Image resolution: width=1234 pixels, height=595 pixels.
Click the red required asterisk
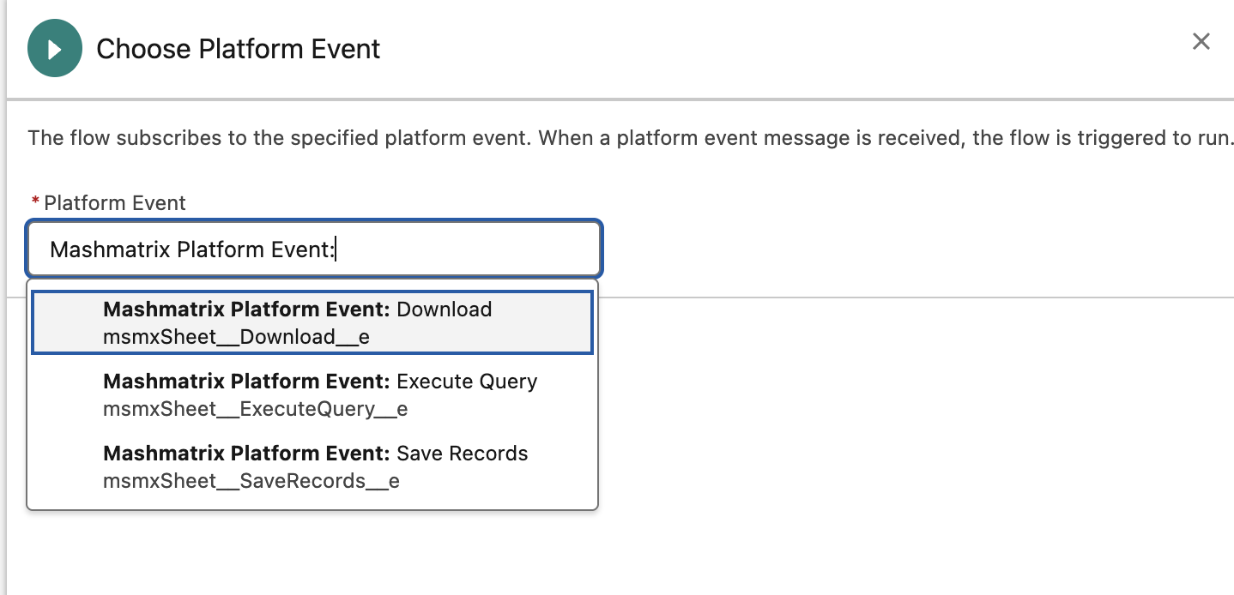(35, 202)
